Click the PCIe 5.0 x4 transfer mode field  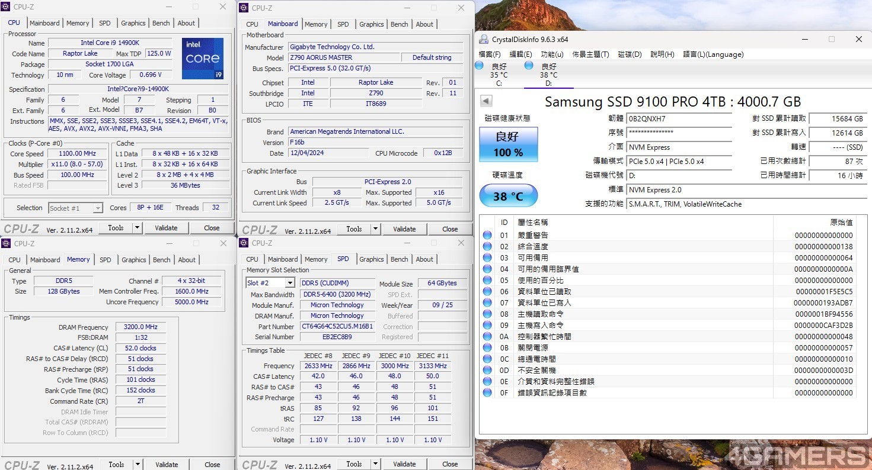coord(679,162)
